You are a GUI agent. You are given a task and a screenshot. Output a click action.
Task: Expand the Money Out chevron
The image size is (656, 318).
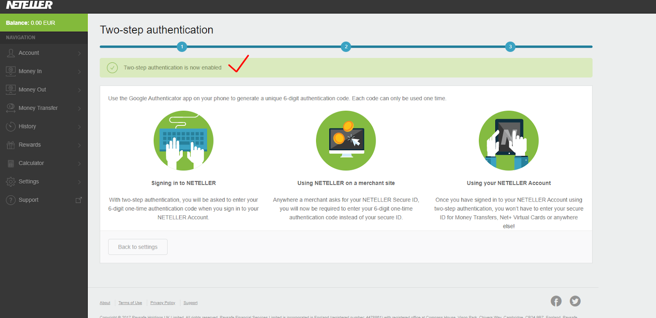79,90
